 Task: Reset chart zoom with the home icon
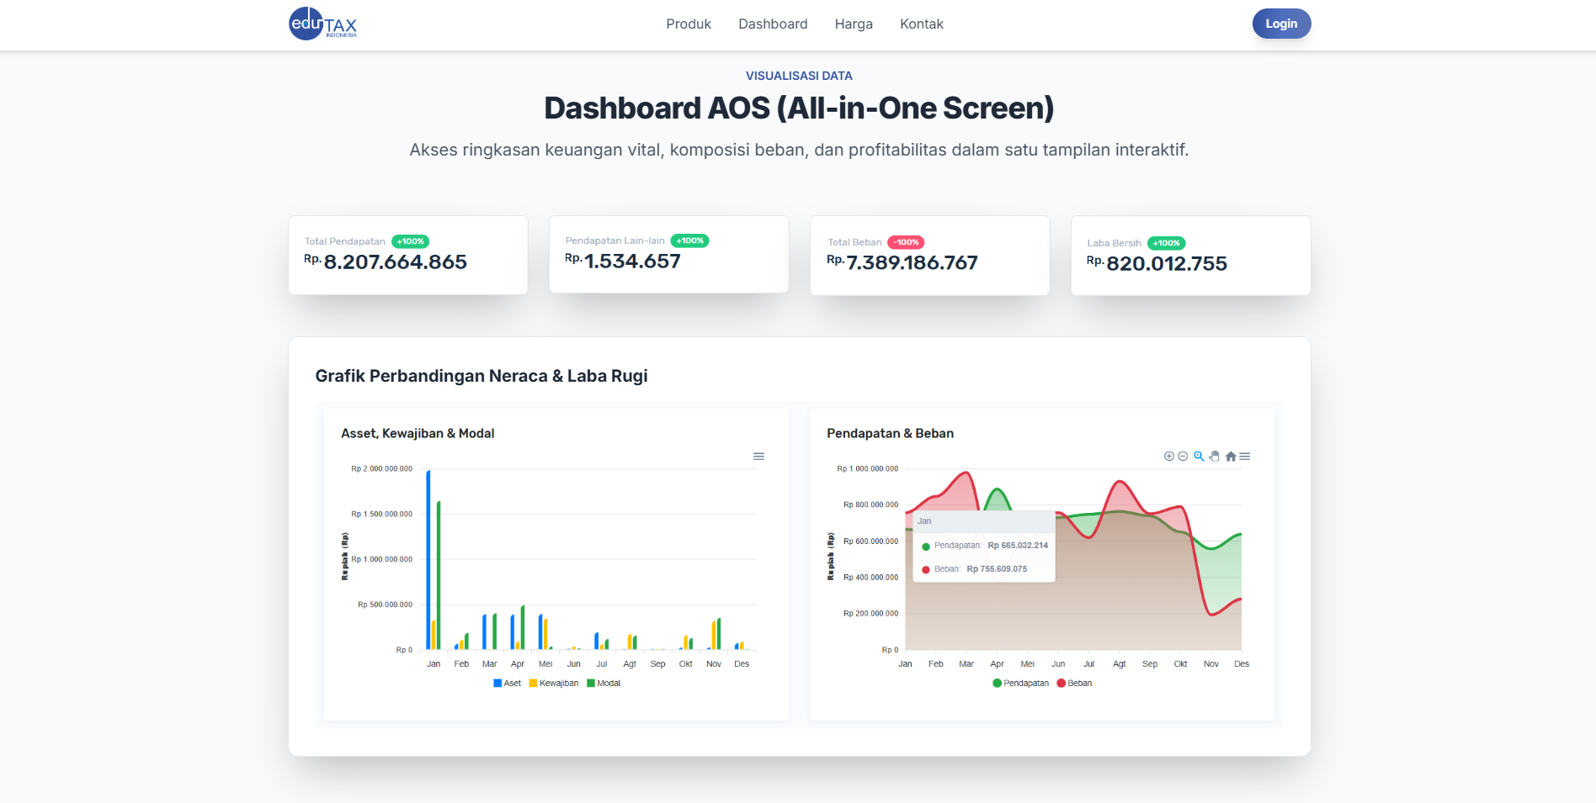(x=1231, y=457)
